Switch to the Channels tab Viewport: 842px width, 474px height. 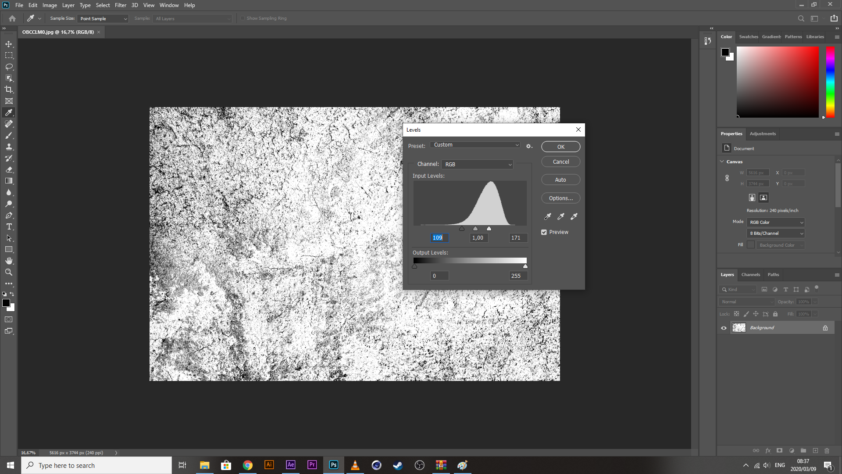[x=750, y=275]
